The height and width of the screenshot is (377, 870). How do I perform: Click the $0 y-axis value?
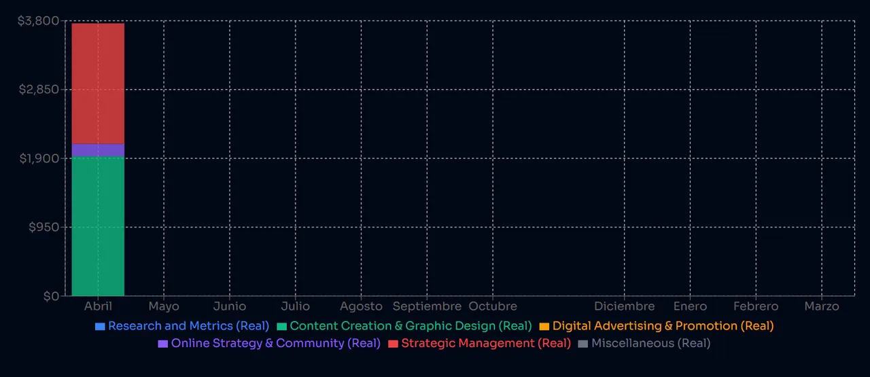pyautogui.click(x=52, y=295)
